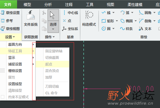Click 切换截面 in the submenu

point(52,58)
